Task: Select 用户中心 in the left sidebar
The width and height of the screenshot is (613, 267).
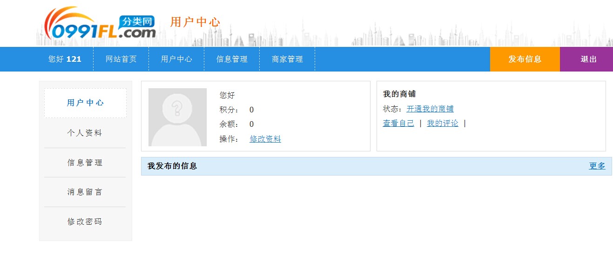Action: coord(85,103)
